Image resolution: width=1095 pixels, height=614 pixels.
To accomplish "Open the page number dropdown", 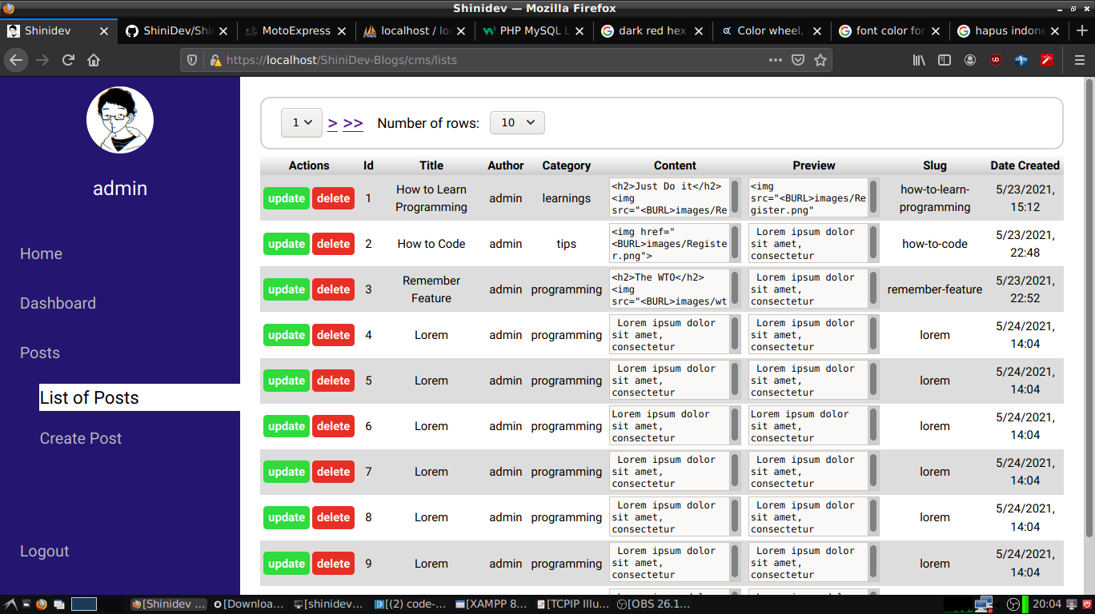I will (x=302, y=123).
